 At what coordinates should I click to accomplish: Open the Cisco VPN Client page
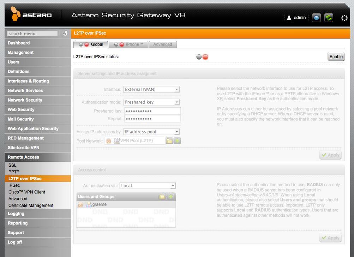coord(38,192)
